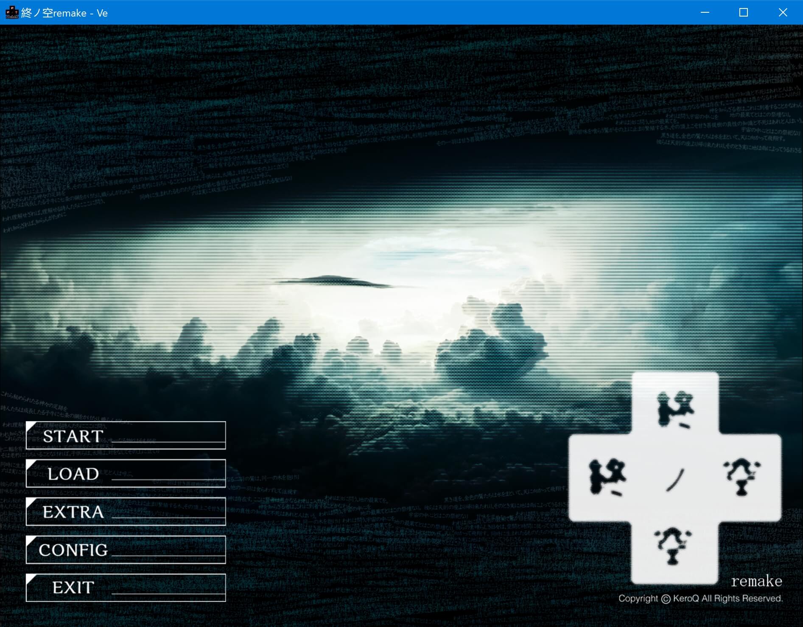Click the cross-shaped game logo
803x627 pixels.
[x=675, y=475]
